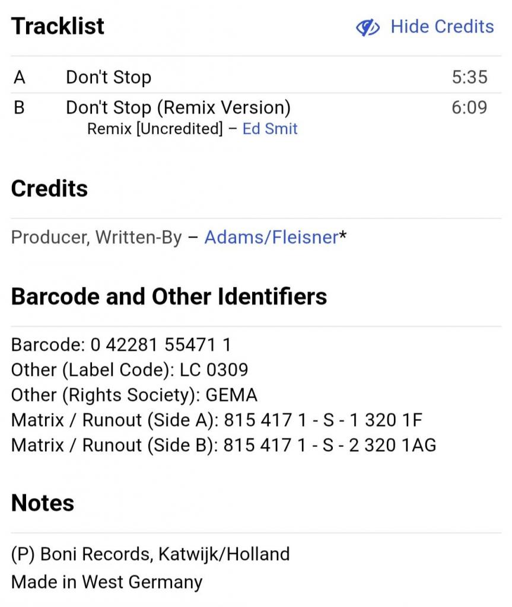Select track B Don't Stop (Remix Version)

179,108
